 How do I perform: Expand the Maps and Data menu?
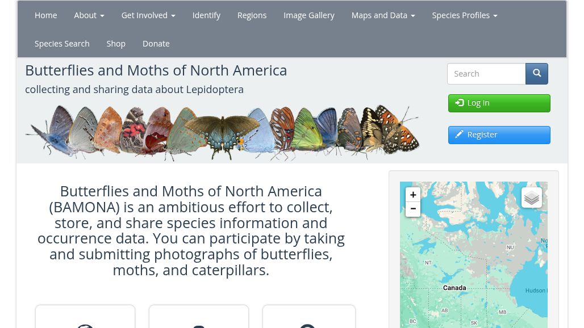pos(382,15)
